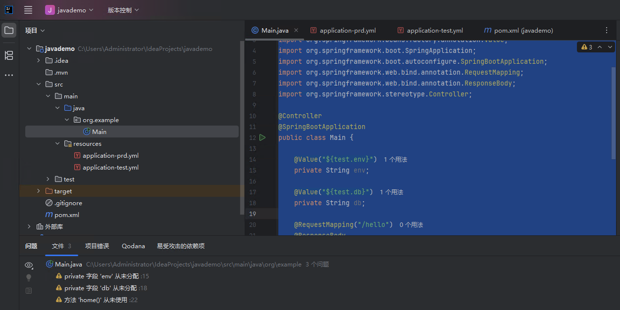Open the 项目 view selector dropdown
The width and height of the screenshot is (620, 310).
(35, 31)
